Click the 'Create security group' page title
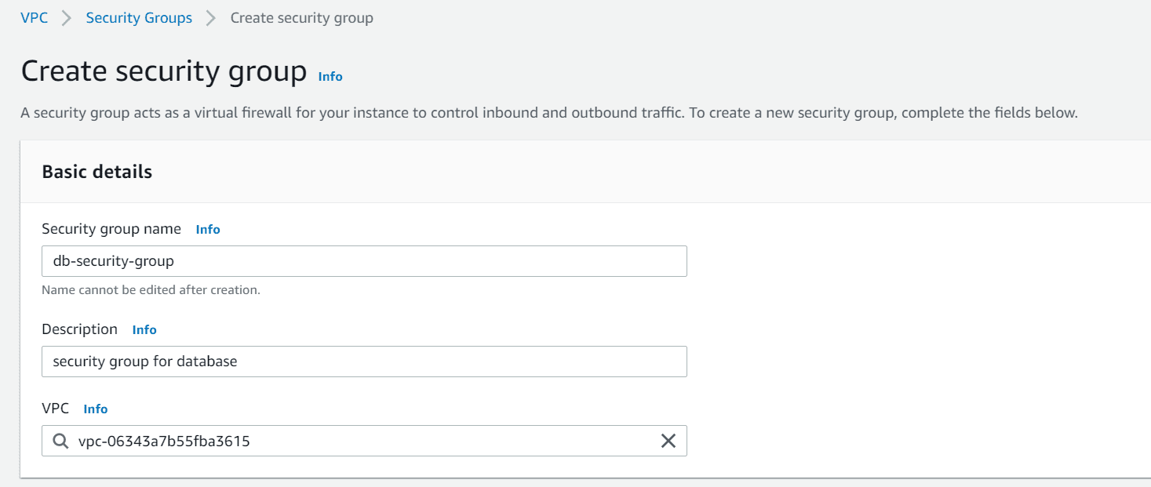This screenshot has width=1151, height=487. pyautogui.click(x=164, y=71)
